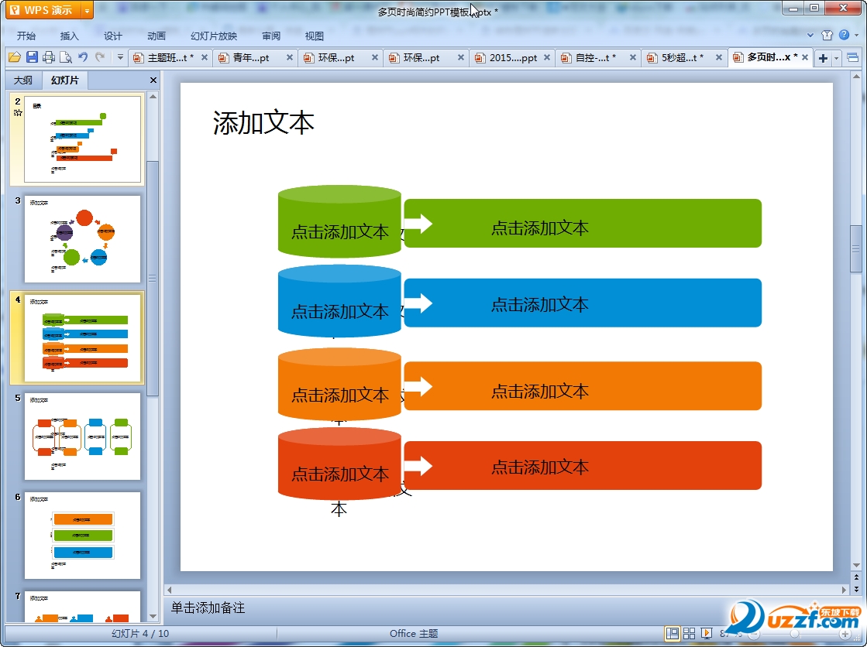
Task: Expand the help icon dropdown arrow
Action: (x=856, y=35)
